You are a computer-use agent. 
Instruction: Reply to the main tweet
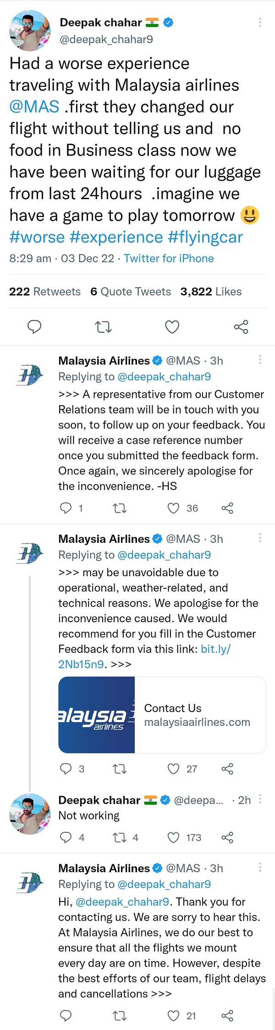pos(34,327)
